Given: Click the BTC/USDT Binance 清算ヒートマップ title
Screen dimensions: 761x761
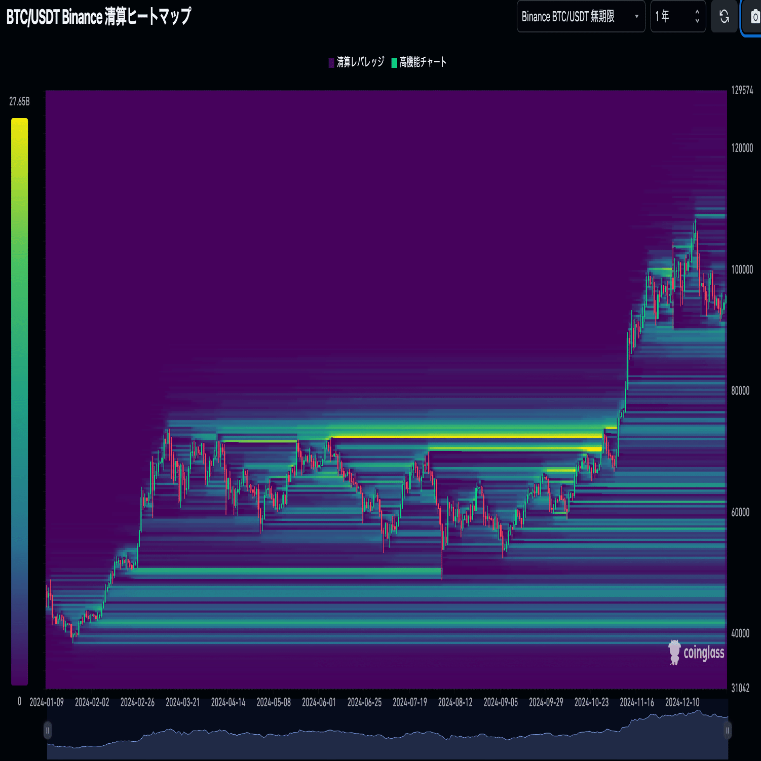Looking at the screenshot, I should point(99,17).
